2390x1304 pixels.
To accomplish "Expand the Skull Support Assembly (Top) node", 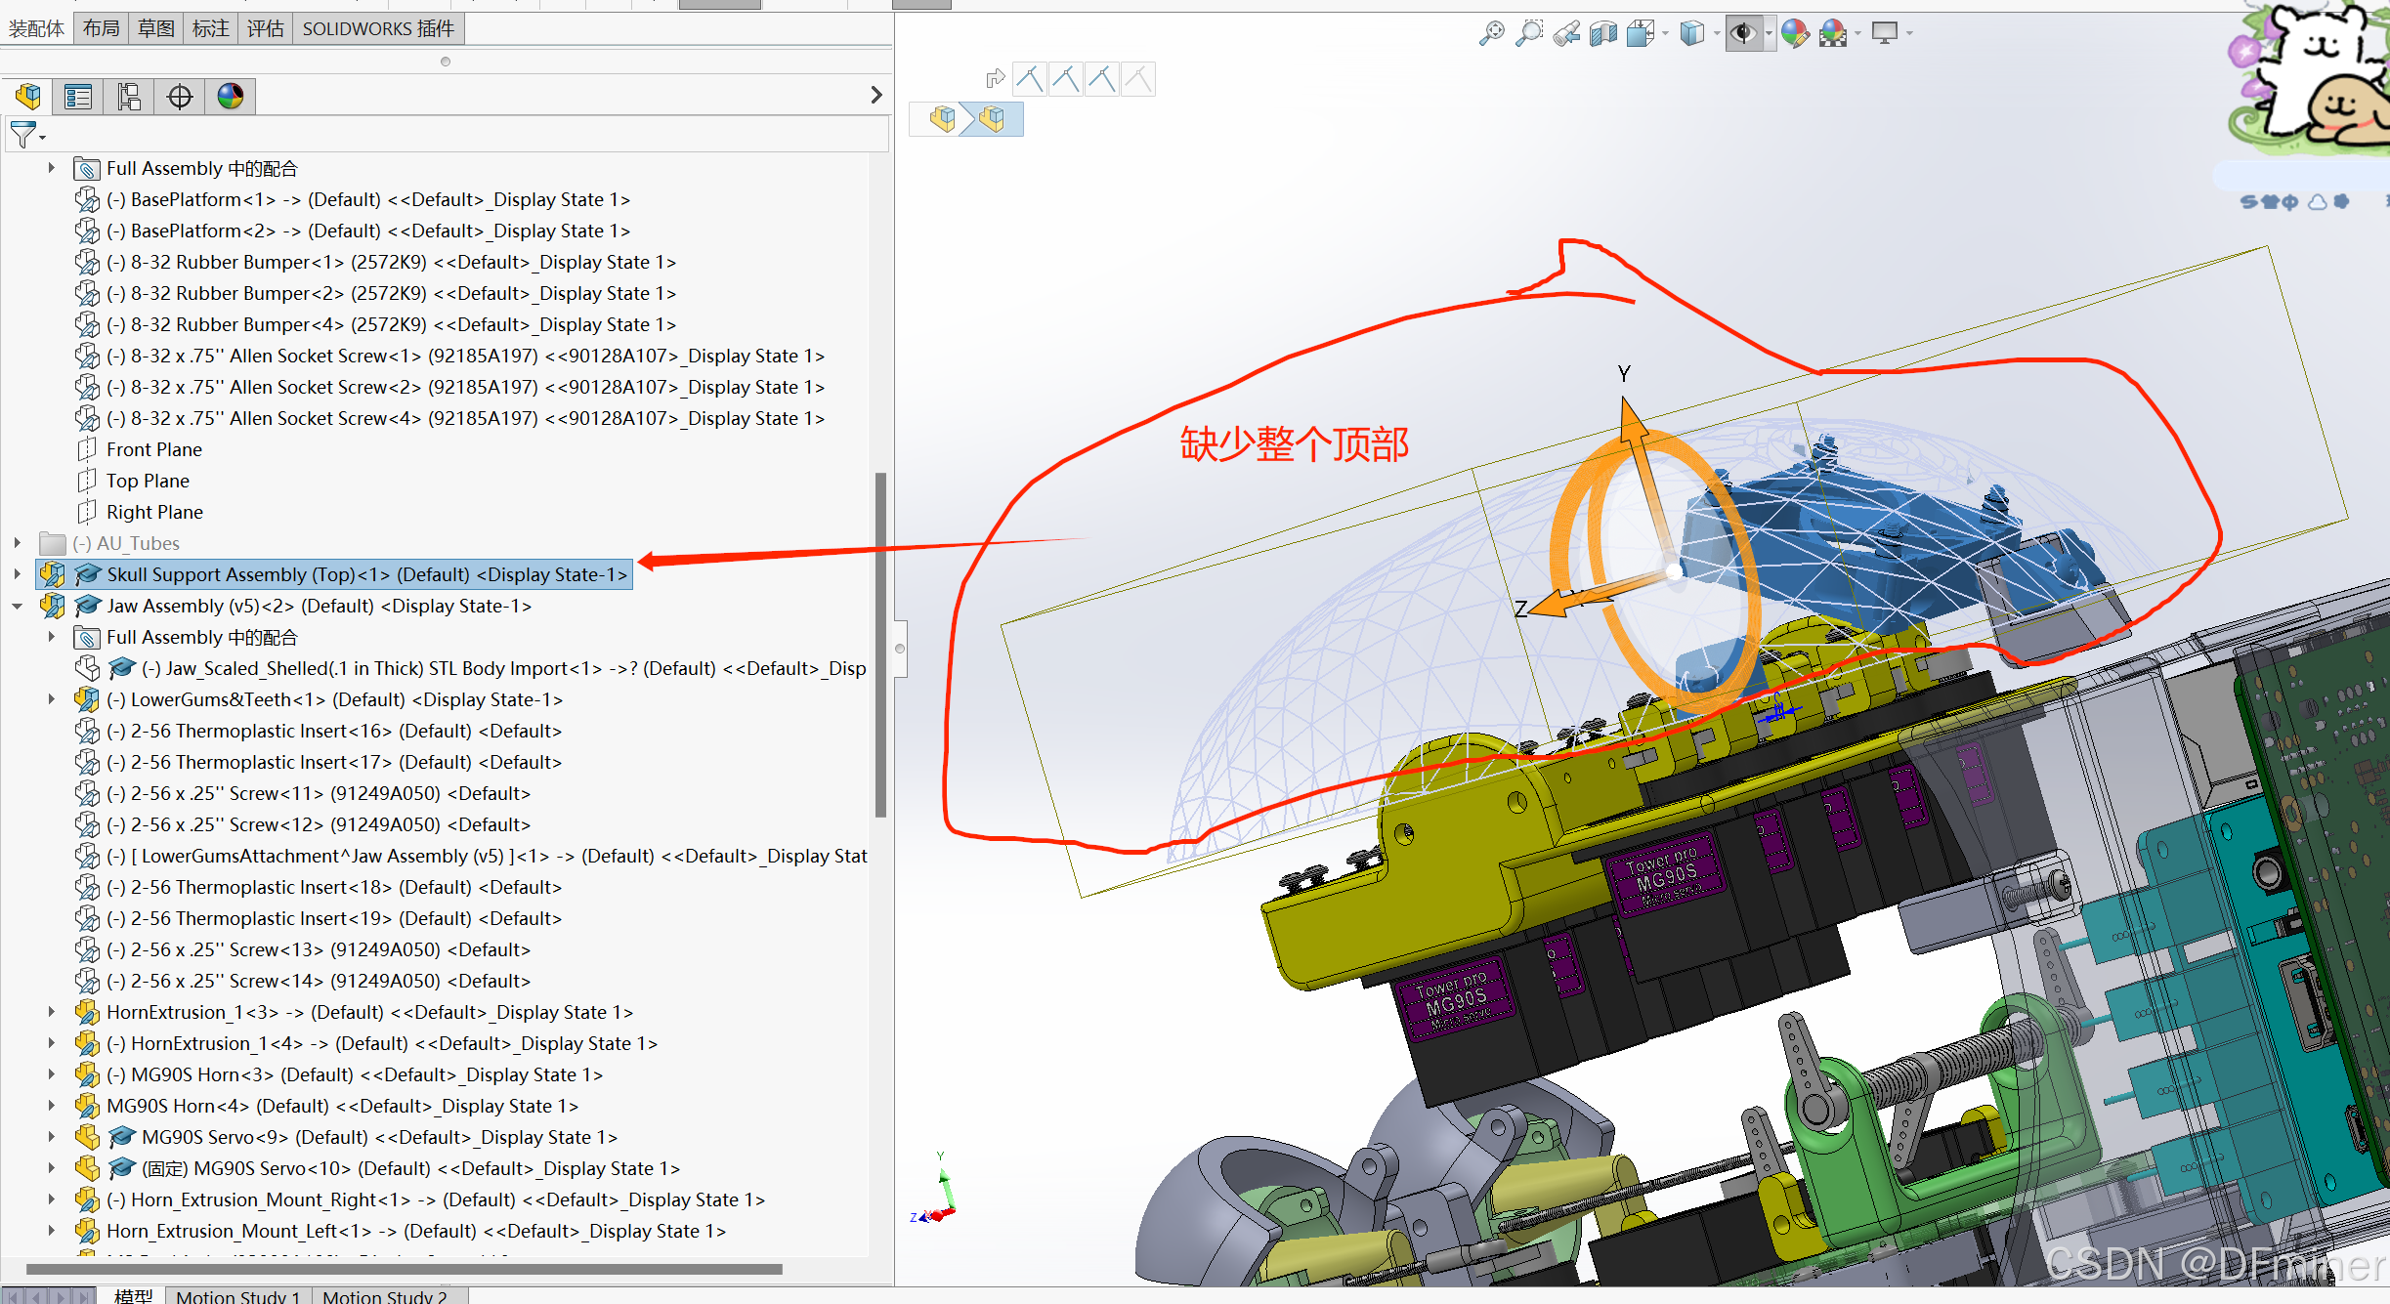I will [x=18, y=574].
